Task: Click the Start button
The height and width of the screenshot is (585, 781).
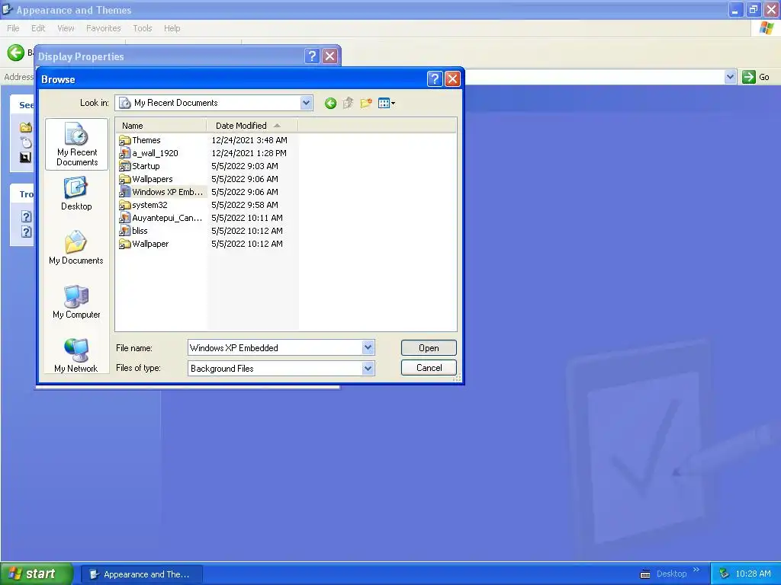Action: pyautogui.click(x=37, y=574)
